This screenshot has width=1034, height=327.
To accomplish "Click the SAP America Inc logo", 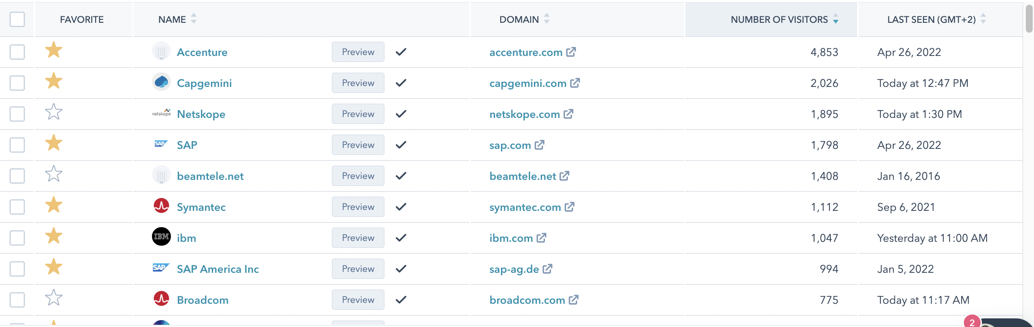I will coord(161,268).
